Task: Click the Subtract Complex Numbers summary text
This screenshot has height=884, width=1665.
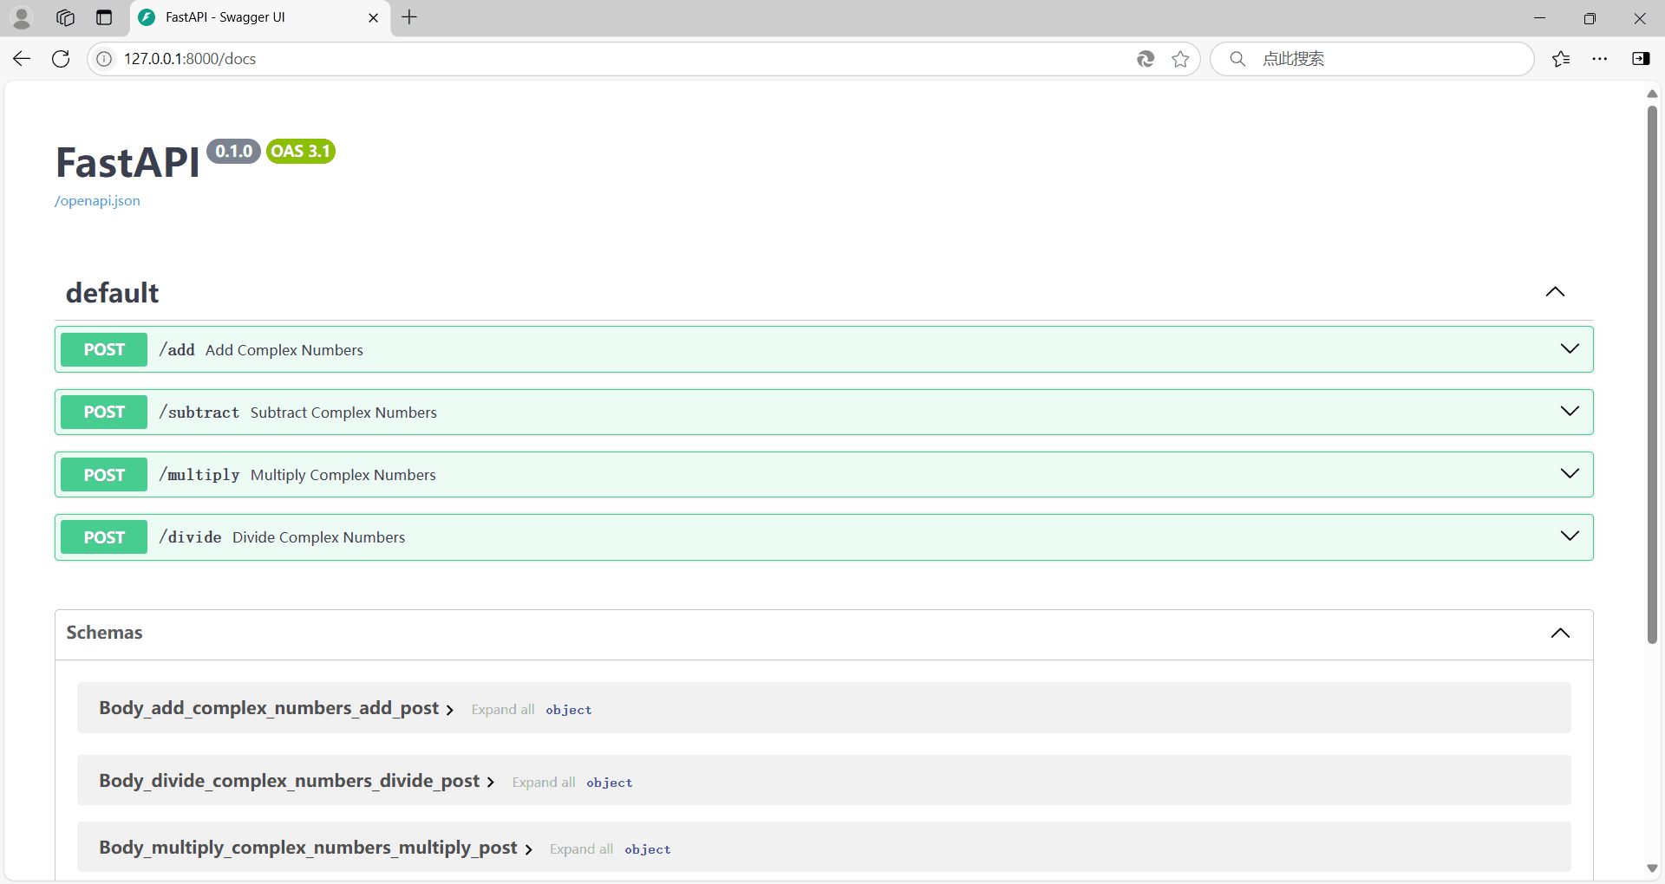Action: point(343,413)
